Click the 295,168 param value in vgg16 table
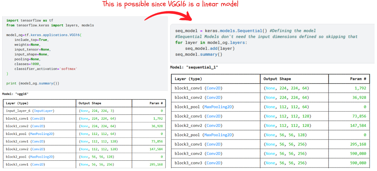 click(156, 165)
